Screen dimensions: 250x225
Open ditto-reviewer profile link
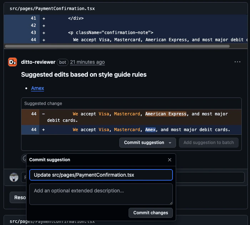click(x=38, y=62)
